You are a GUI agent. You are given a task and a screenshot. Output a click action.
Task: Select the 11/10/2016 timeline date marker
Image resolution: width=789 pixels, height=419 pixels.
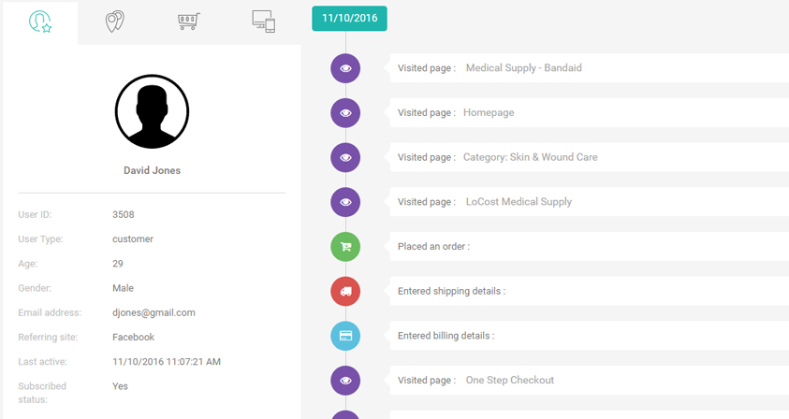(x=349, y=18)
